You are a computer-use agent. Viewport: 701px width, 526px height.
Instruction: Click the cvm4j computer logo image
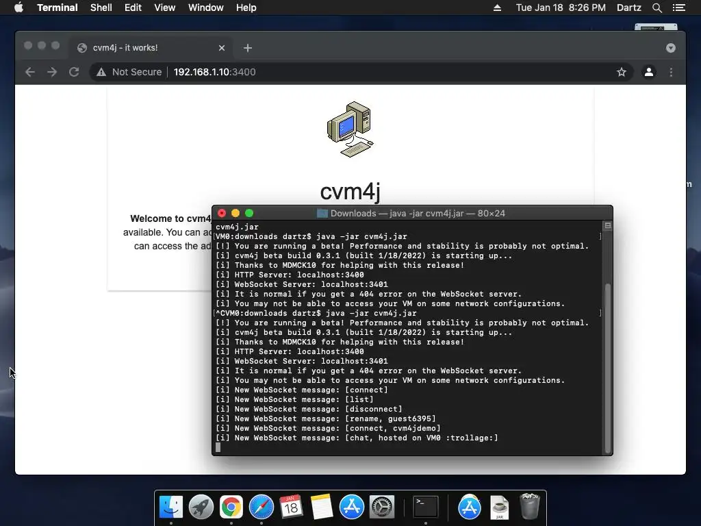tap(350, 129)
